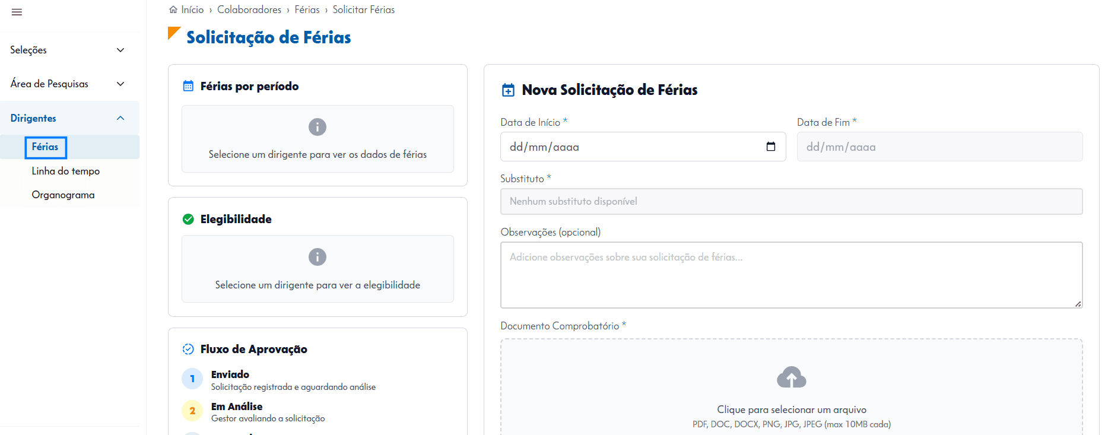
Task: Click the step 1 Enviado badge
Action: pyautogui.click(x=192, y=379)
